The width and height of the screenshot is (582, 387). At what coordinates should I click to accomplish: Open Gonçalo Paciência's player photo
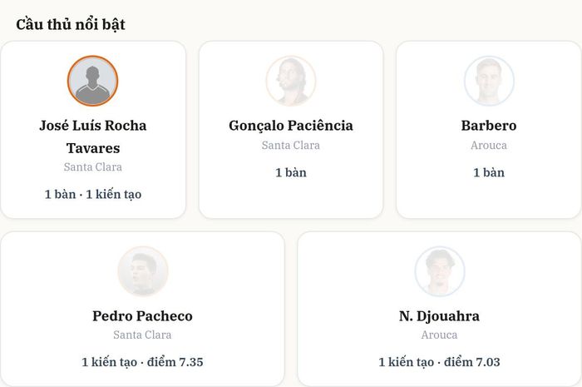point(291,81)
